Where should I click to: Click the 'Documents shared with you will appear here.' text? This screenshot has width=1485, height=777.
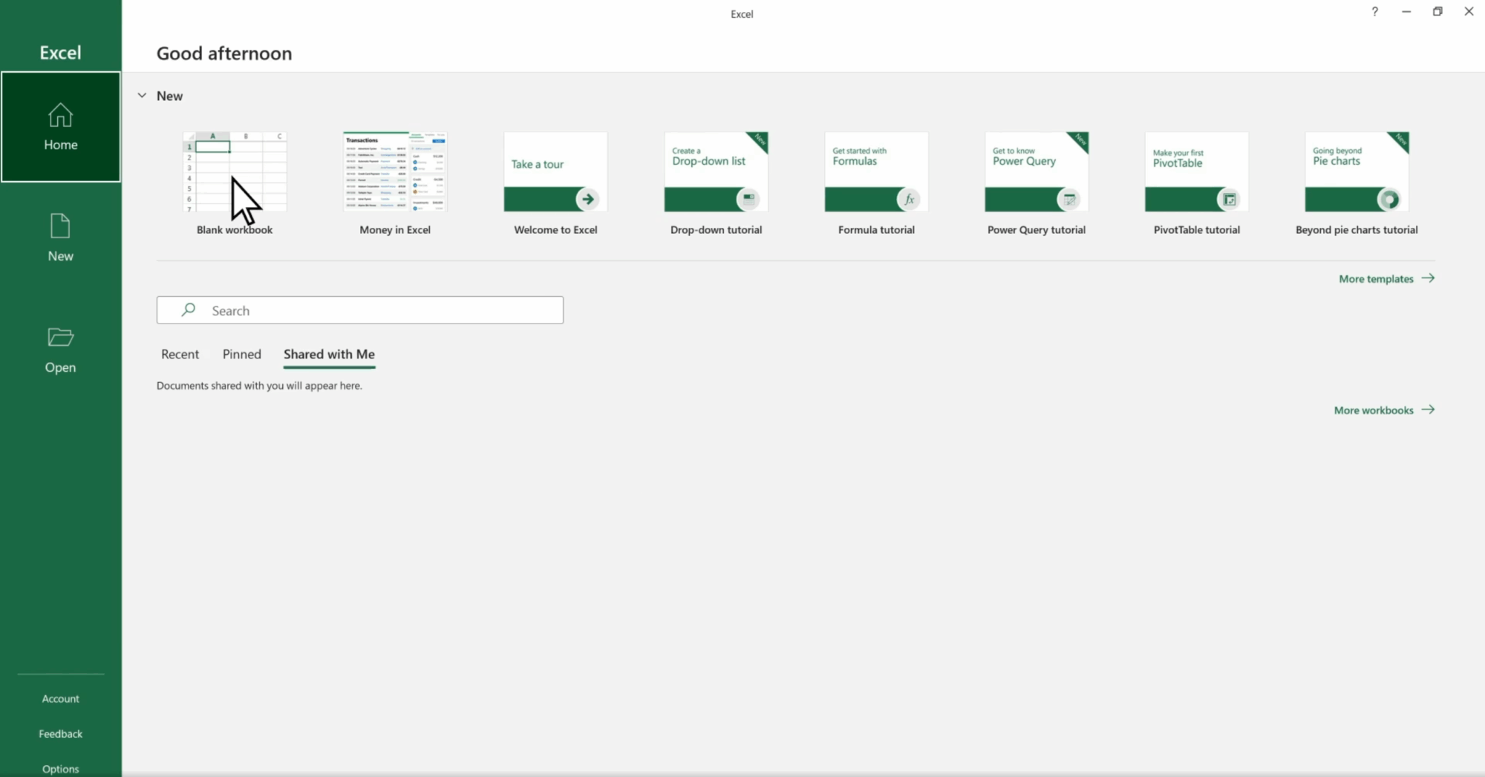tap(259, 386)
